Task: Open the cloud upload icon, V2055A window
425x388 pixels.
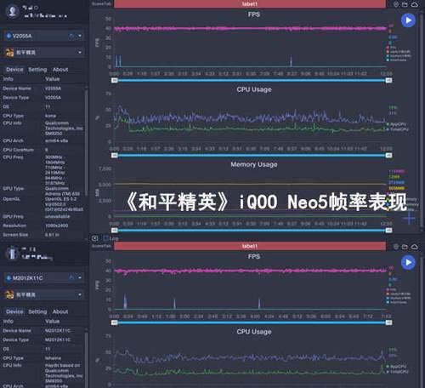Action: point(415,4)
